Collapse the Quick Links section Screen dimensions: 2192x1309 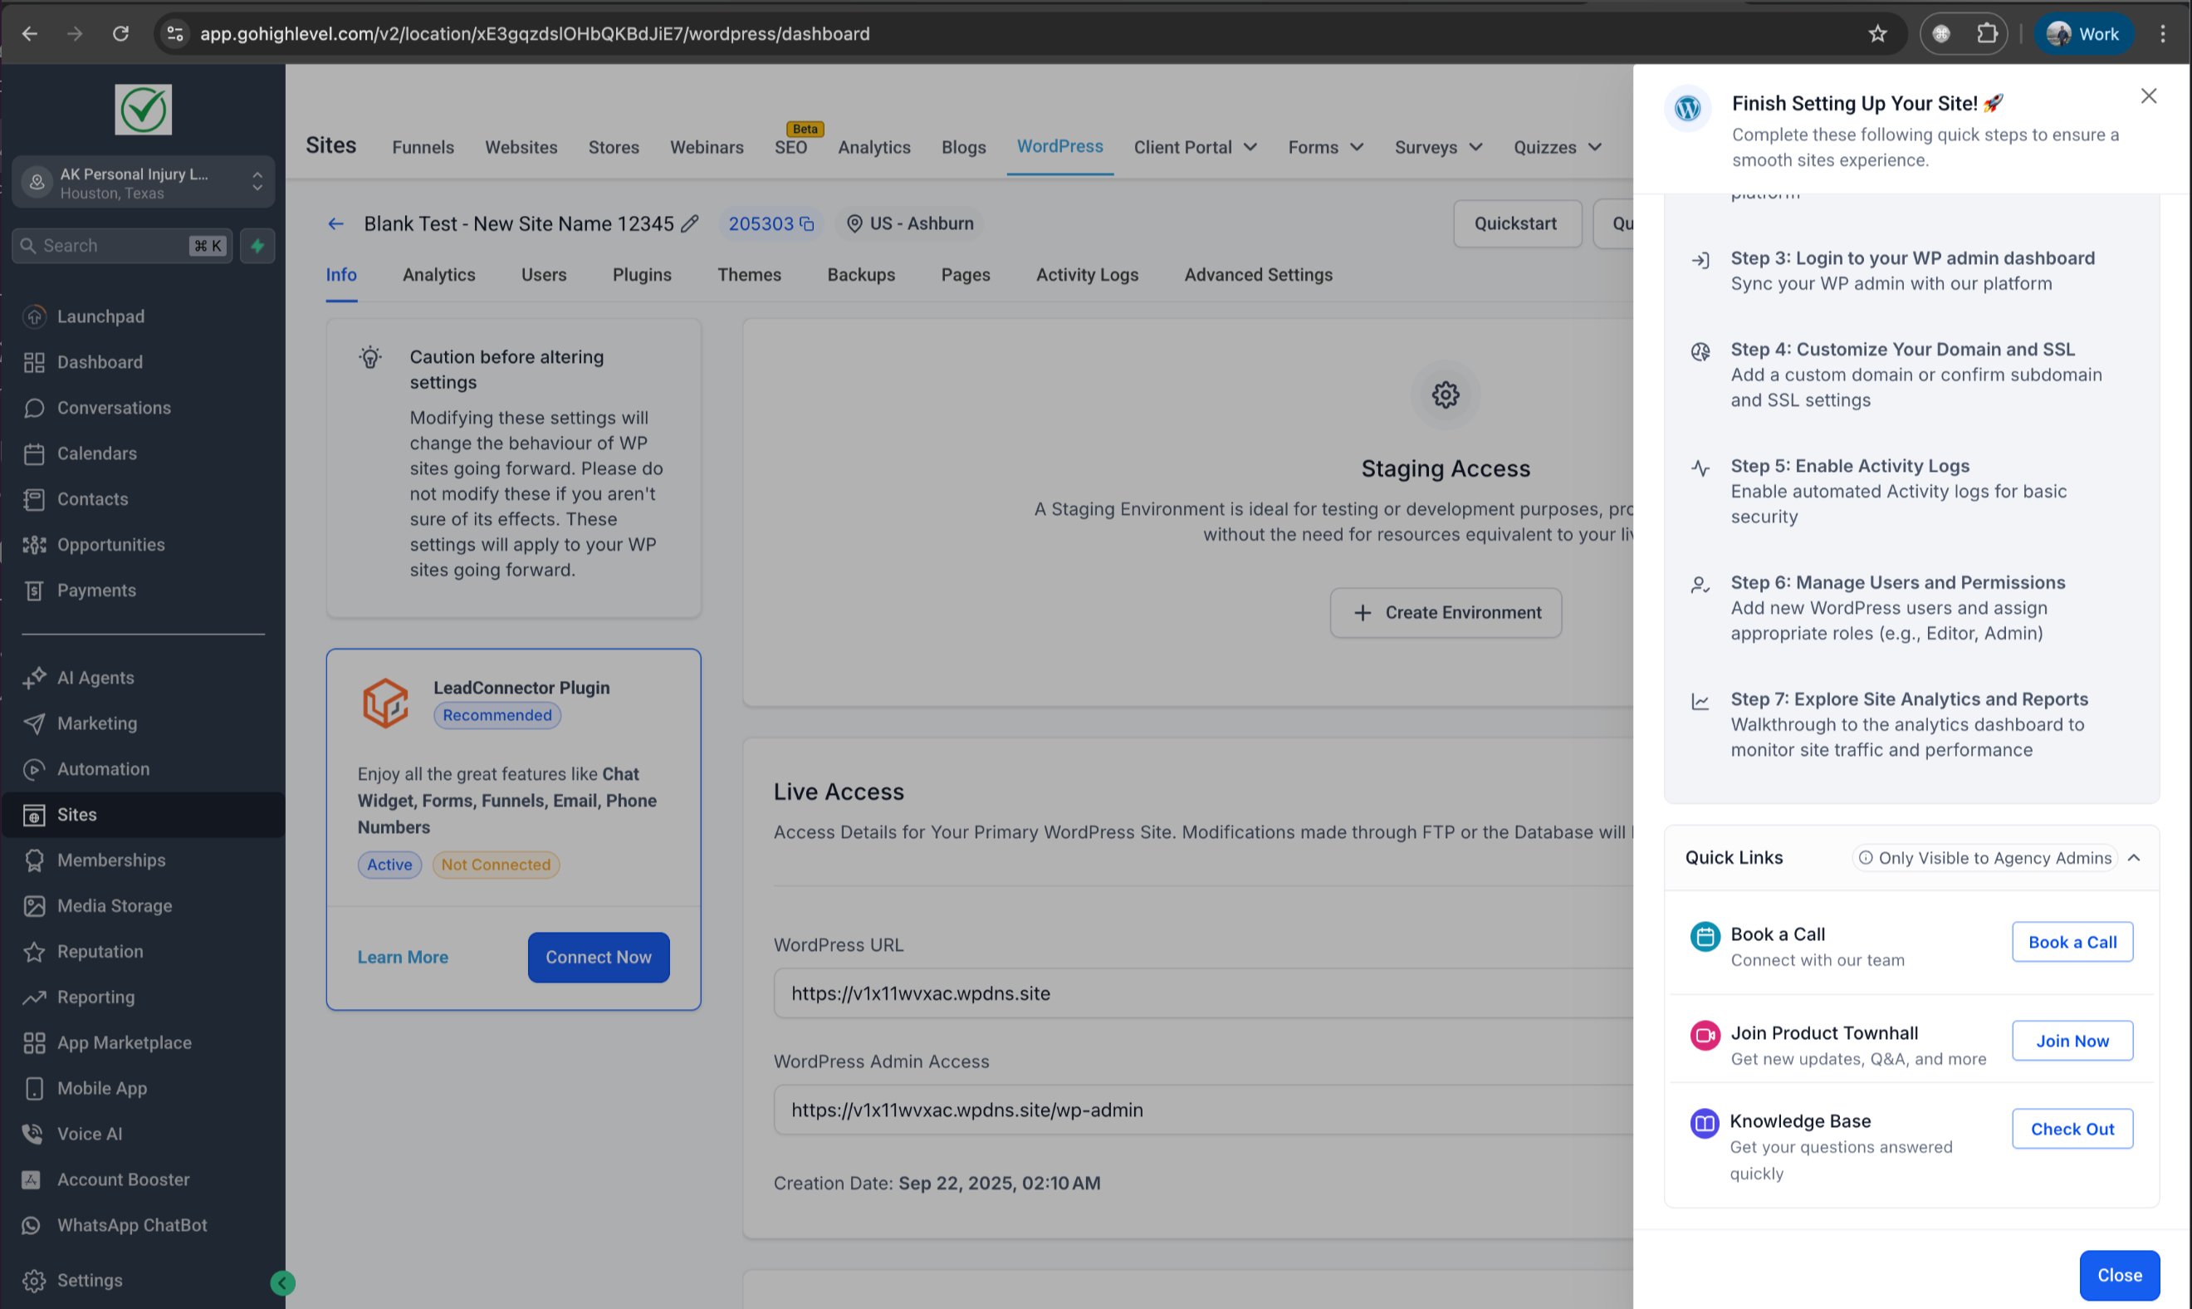click(x=2134, y=857)
